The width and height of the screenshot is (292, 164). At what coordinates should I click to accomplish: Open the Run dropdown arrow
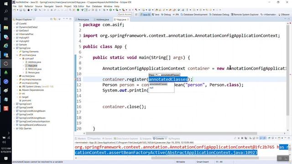113,10
